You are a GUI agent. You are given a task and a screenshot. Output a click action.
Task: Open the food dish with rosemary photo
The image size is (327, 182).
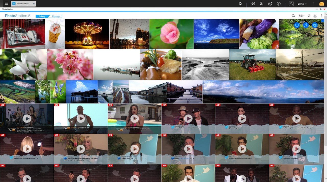[x=161, y=65]
